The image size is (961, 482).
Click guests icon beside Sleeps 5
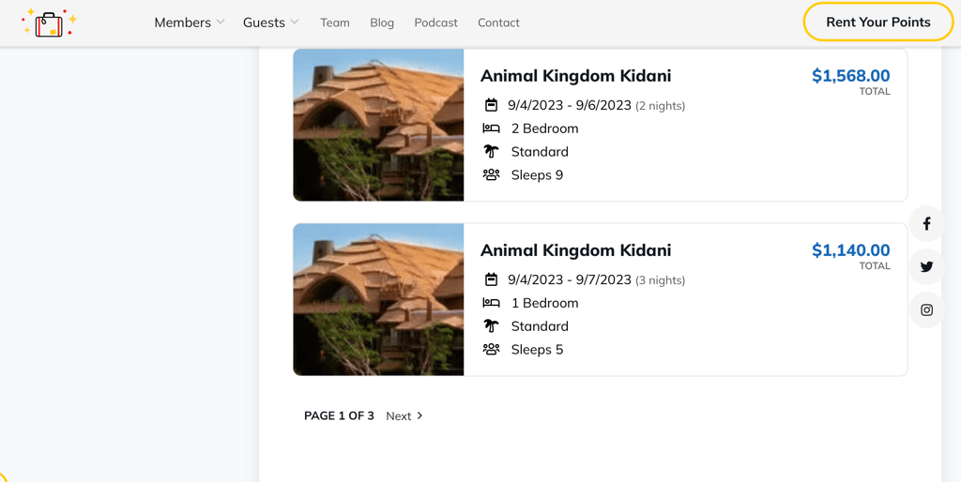pos(491,350)
